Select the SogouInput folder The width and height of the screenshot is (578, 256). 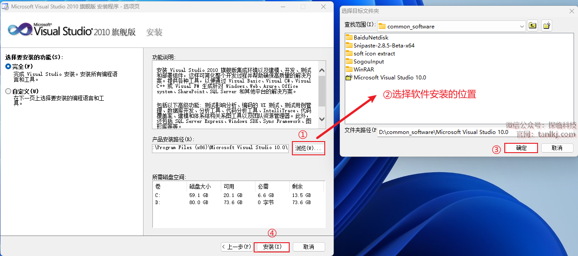(368, 62)
